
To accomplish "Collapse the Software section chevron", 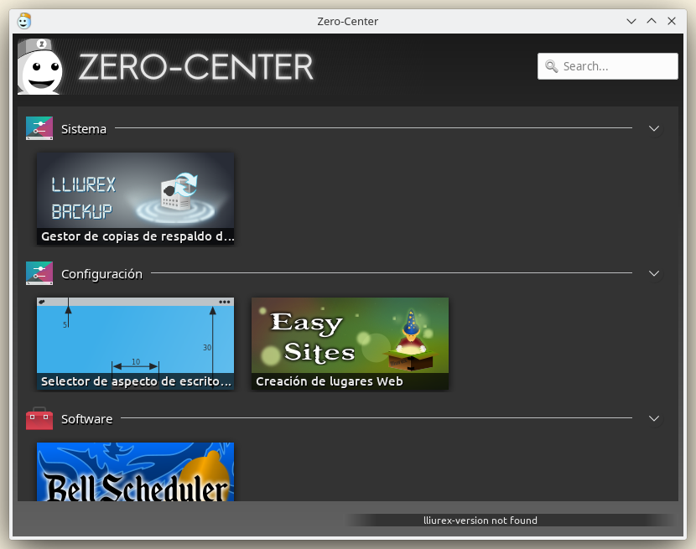I will coord(654,418).
